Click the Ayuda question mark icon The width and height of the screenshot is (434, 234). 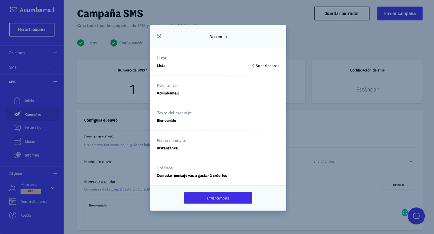click(x=13, y=215)
